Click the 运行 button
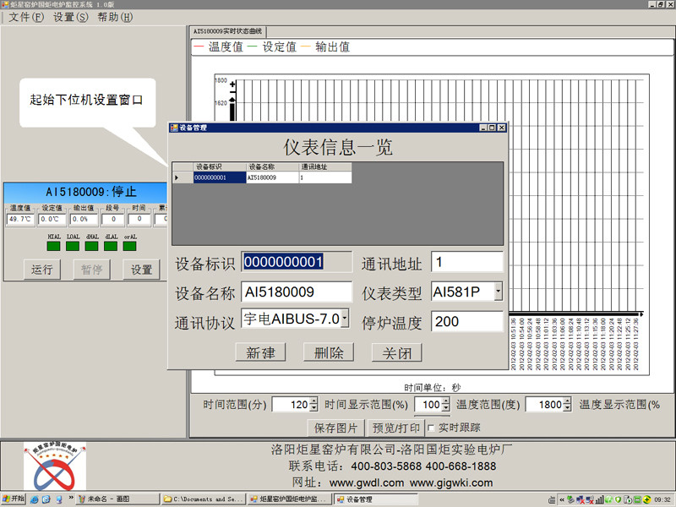 pos(42,270)
